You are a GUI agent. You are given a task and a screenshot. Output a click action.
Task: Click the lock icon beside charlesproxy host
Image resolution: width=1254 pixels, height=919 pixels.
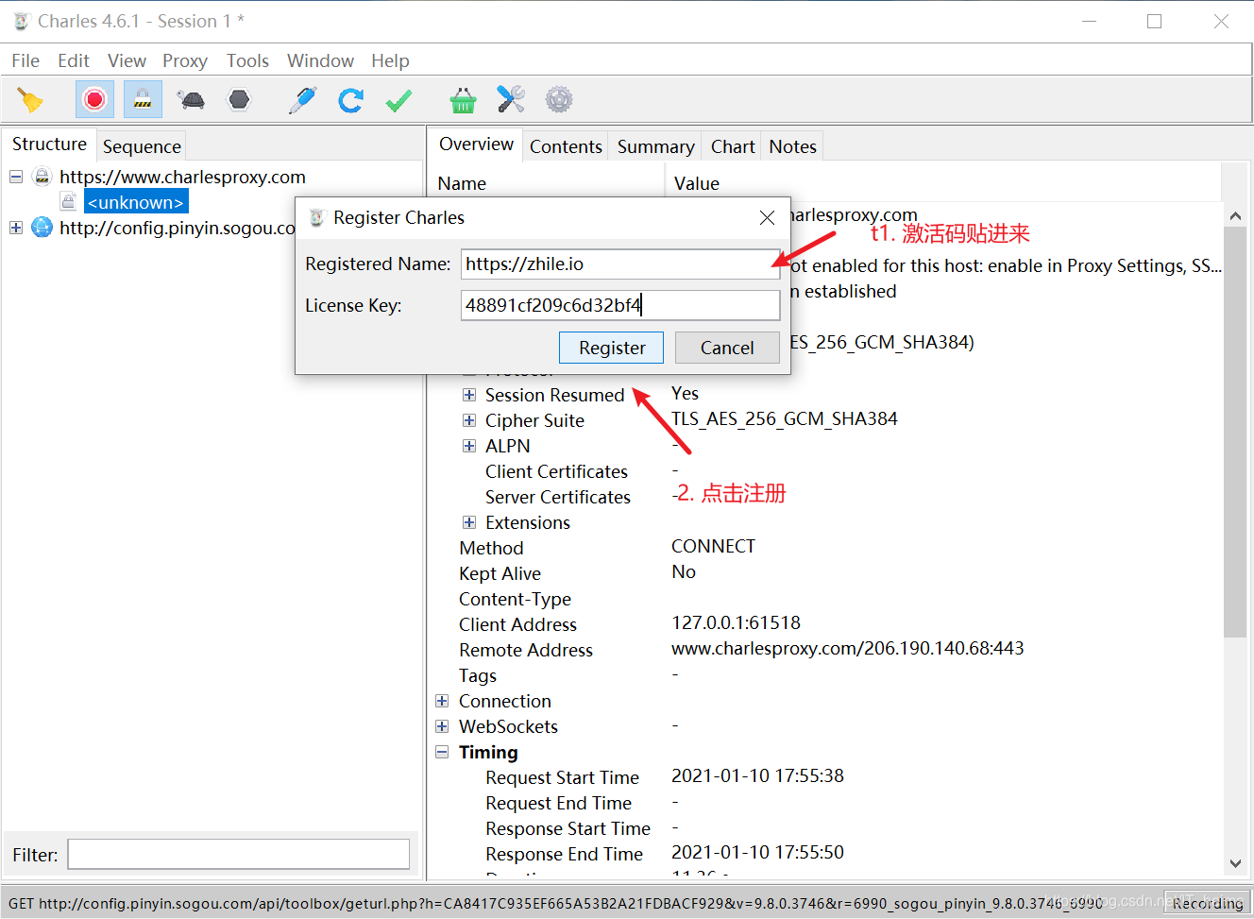[x=42, y=176]
